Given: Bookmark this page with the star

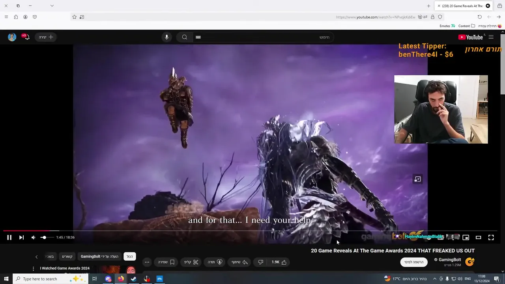Looking at the screenshot, I should coord(74,17).
